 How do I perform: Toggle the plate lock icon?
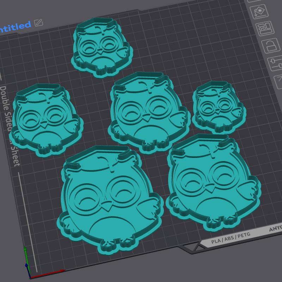click(271, 46)
